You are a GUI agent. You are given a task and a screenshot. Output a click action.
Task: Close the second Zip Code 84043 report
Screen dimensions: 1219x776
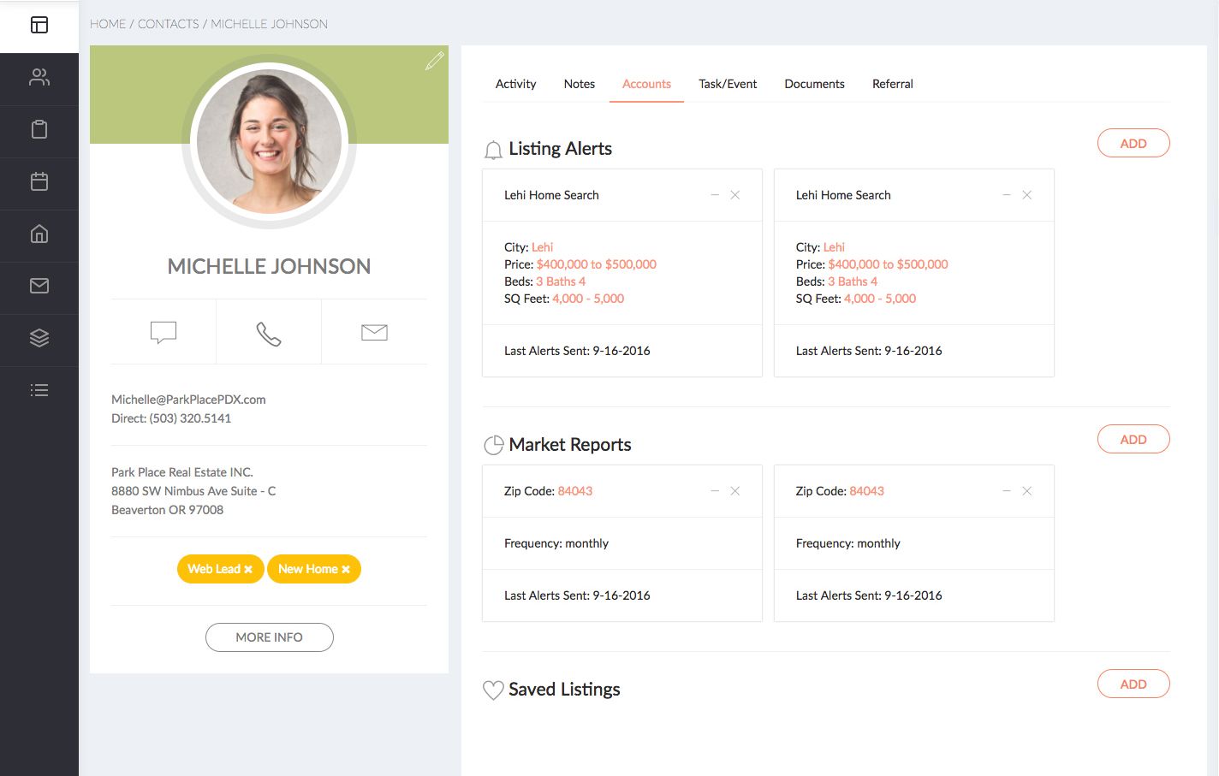[1026, 491]
